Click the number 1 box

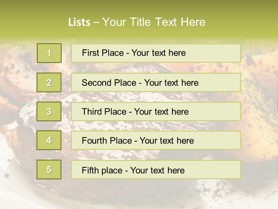click(49, 53)
